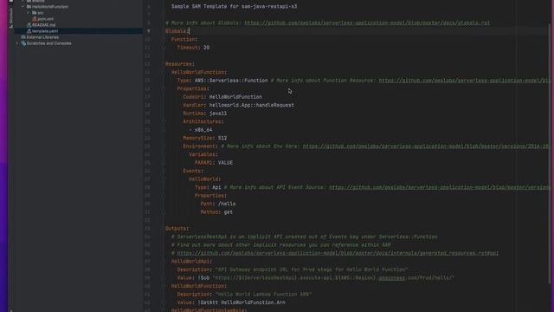Open the generated_resources.rst GitHub link
554x312 pixels.
[338, 253]
